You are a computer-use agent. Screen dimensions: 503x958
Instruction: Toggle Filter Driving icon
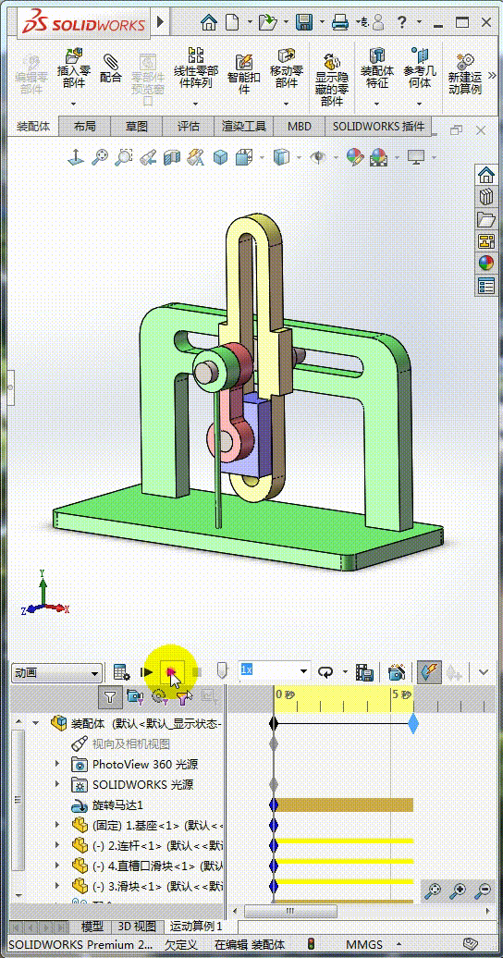coord(158,695)
